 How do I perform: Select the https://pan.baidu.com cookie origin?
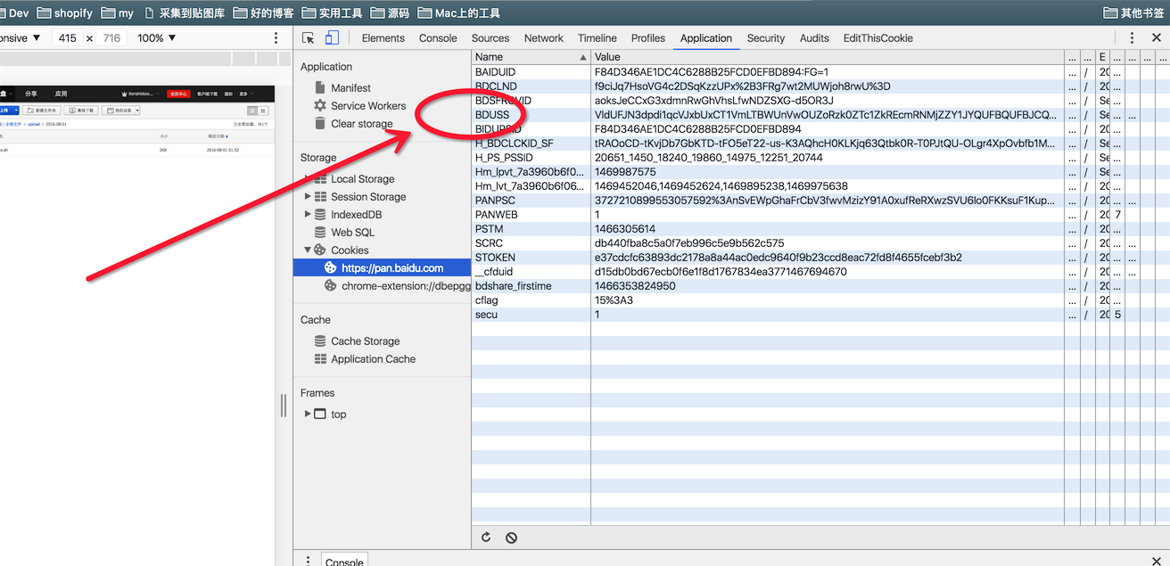point(382,268)
